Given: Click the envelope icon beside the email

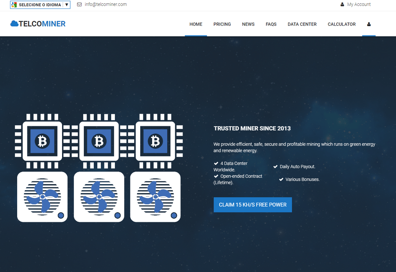Looking at the screenshot, I should click(79, 5).
